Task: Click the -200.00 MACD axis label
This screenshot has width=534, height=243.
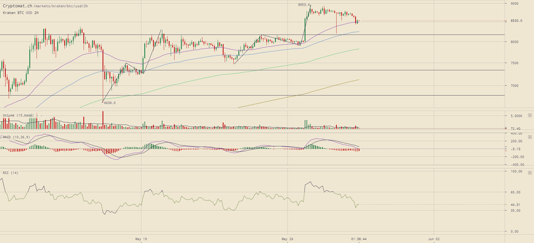Action: [x=517, y=157]
